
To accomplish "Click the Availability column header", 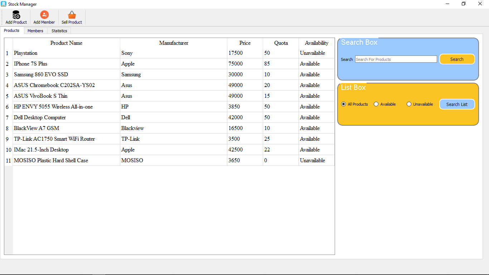I will pyautogui.click(x=316, y=43).
